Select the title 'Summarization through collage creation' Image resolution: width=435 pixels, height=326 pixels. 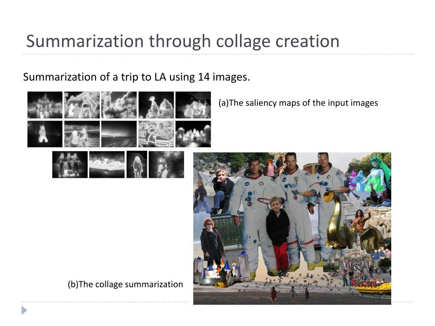tap(183, 41)
